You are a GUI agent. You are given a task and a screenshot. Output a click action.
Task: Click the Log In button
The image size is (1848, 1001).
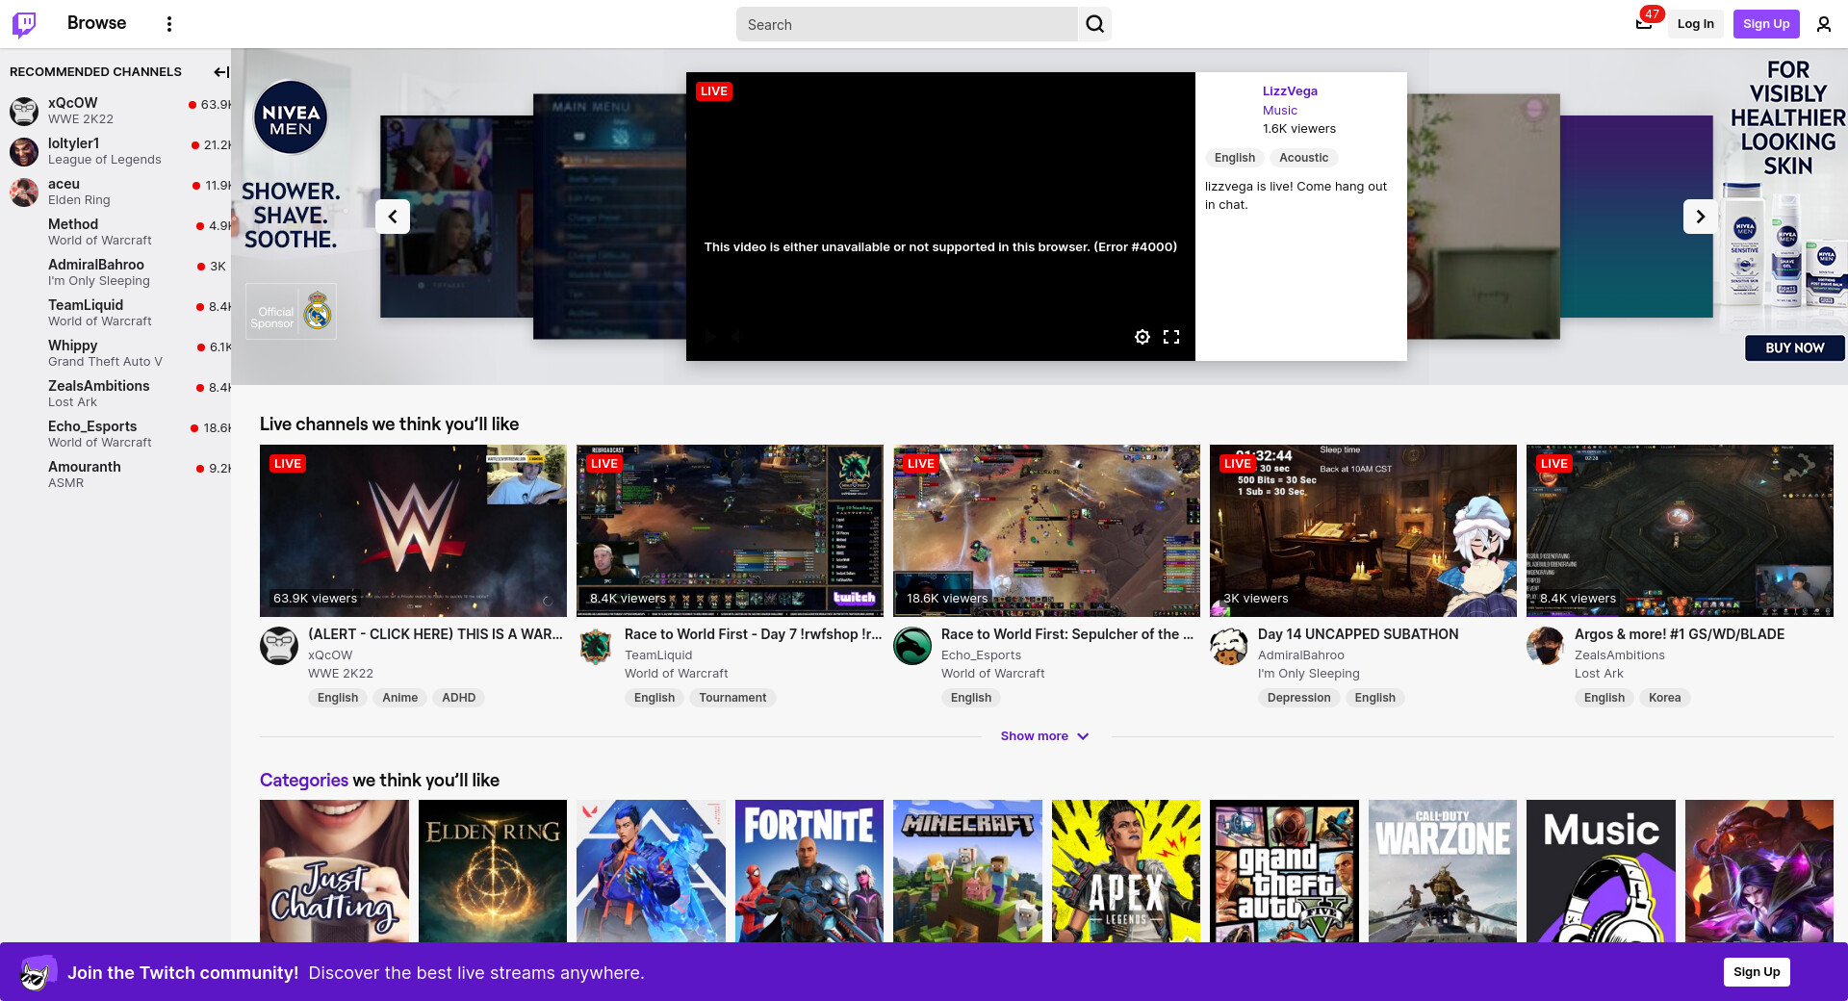[x=1695, y=24]
